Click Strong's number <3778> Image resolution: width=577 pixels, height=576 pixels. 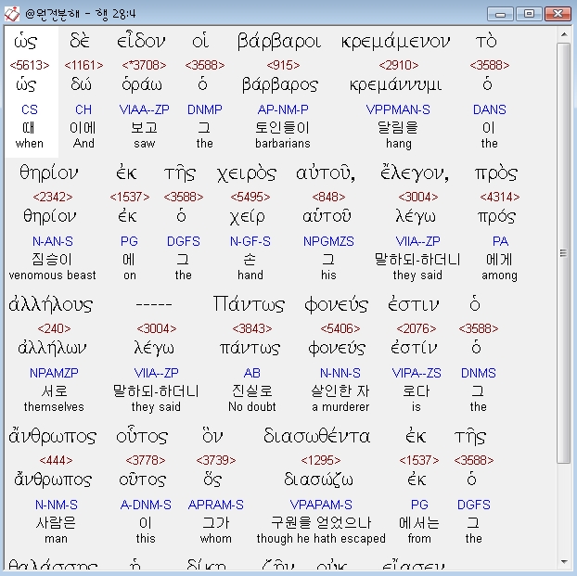pyautogui.click(x=146, y=460)
